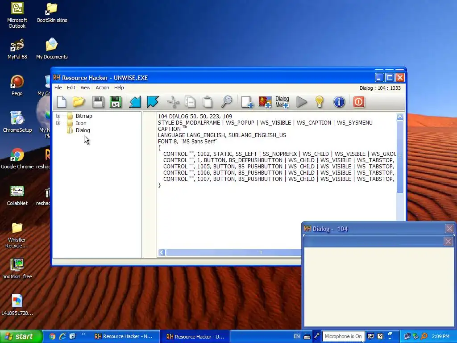
Task: Click the vertical scrollbar up arrow
Action: [x=400, y=117]
